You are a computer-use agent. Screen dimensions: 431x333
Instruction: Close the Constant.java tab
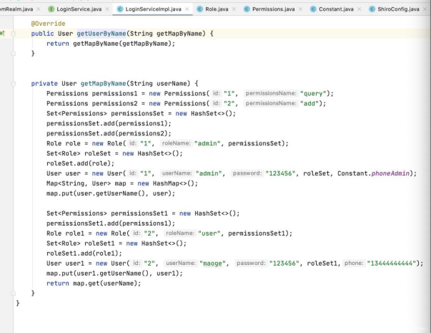360,9
